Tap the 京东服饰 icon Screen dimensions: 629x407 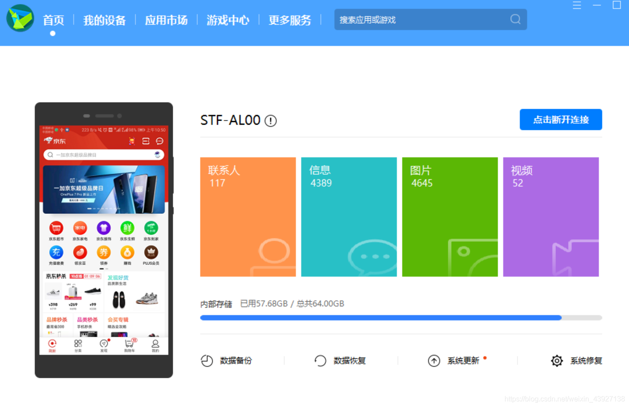click(x=104, y=228)
